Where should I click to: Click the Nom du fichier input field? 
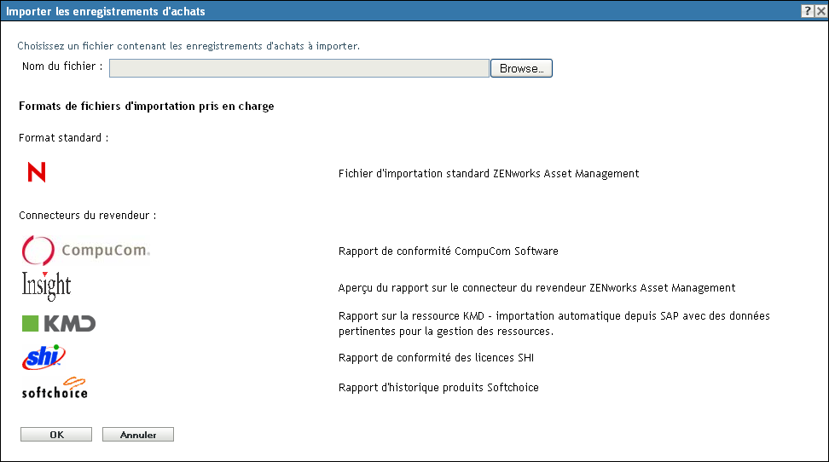tap(299, 68)
